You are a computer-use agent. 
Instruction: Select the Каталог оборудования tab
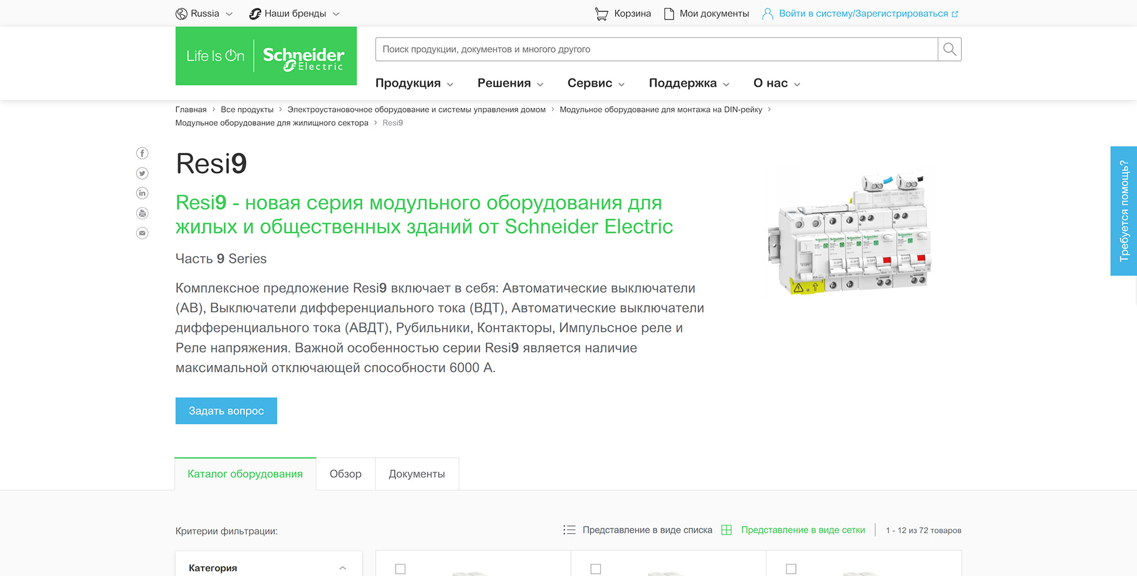(x=245, y=474)
